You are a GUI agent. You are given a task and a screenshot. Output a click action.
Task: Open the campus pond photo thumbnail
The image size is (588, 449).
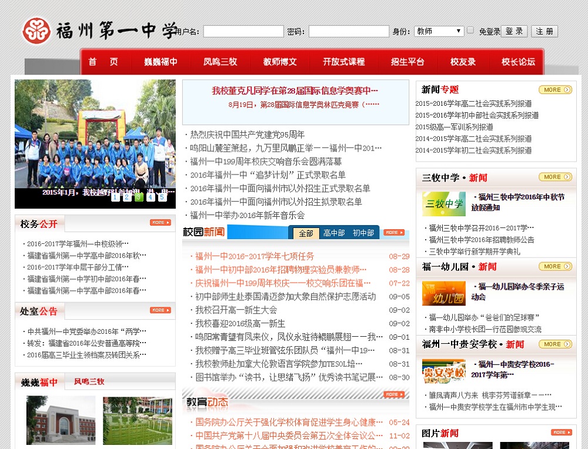click(x=138, y=421)
